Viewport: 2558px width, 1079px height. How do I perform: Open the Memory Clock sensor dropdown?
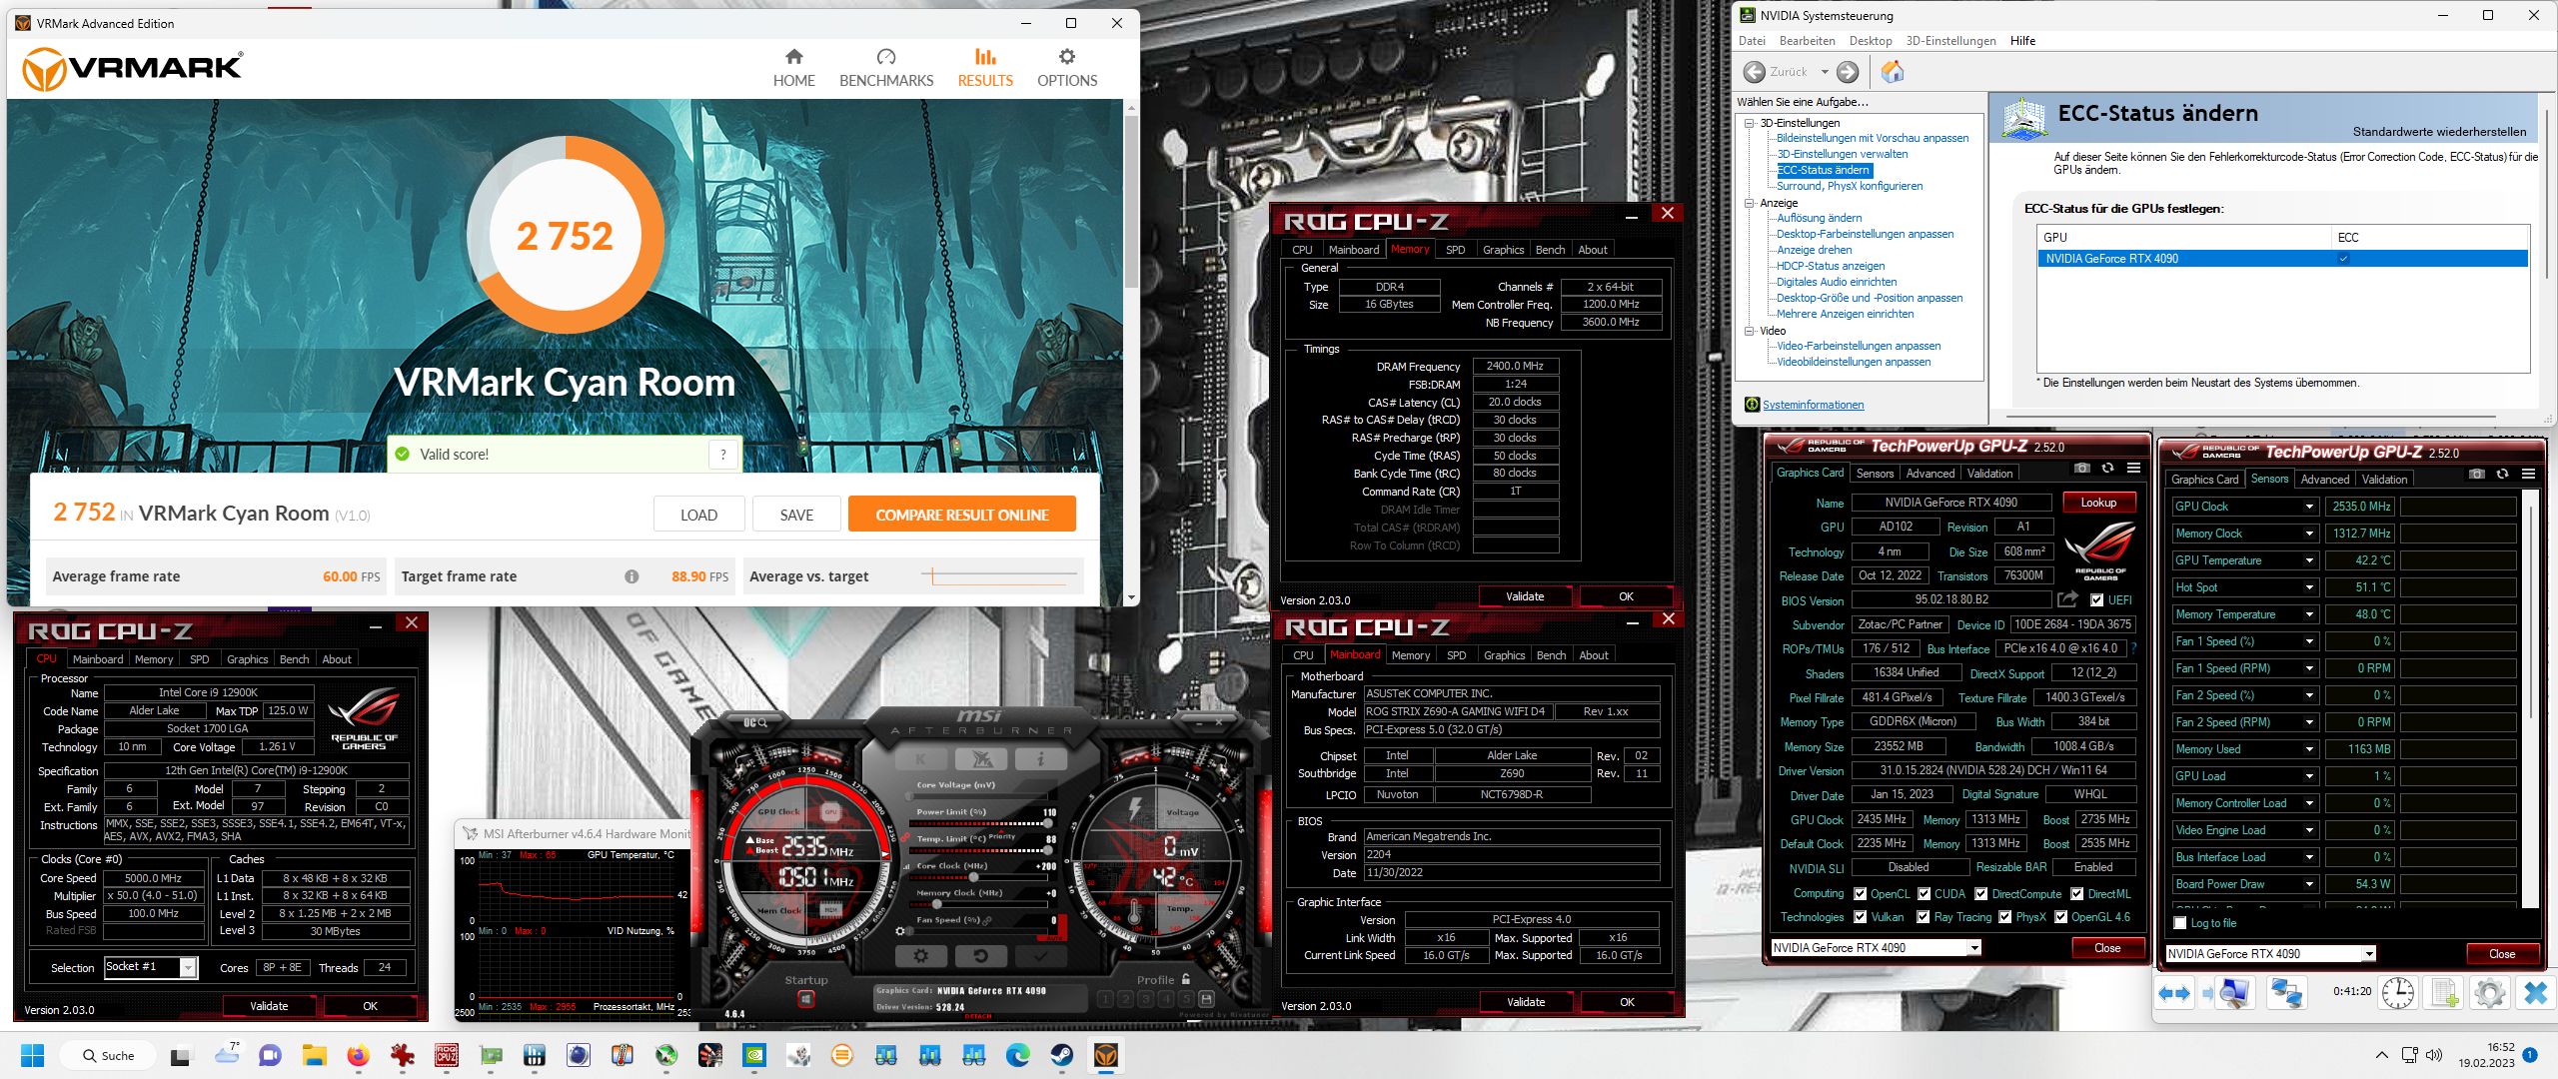(x=2309, y=534)
